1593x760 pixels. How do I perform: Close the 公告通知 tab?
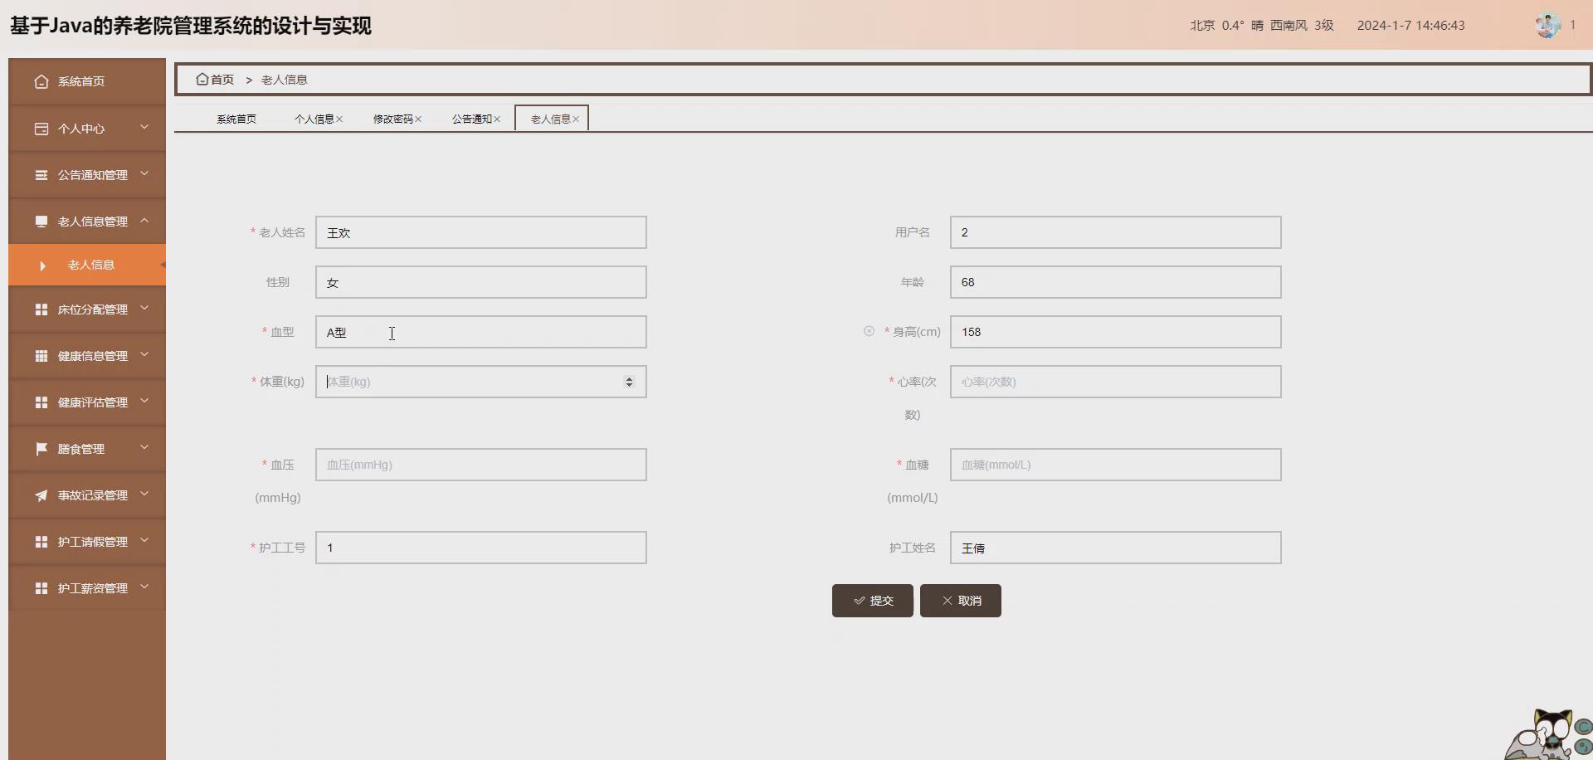tap(497, 119)
